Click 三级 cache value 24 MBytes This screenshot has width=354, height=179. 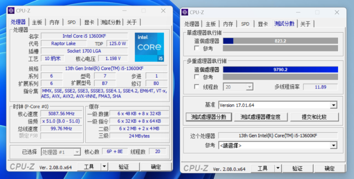click(x=139, y=136)
